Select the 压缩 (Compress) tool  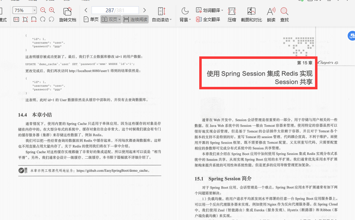coord(232,15)
